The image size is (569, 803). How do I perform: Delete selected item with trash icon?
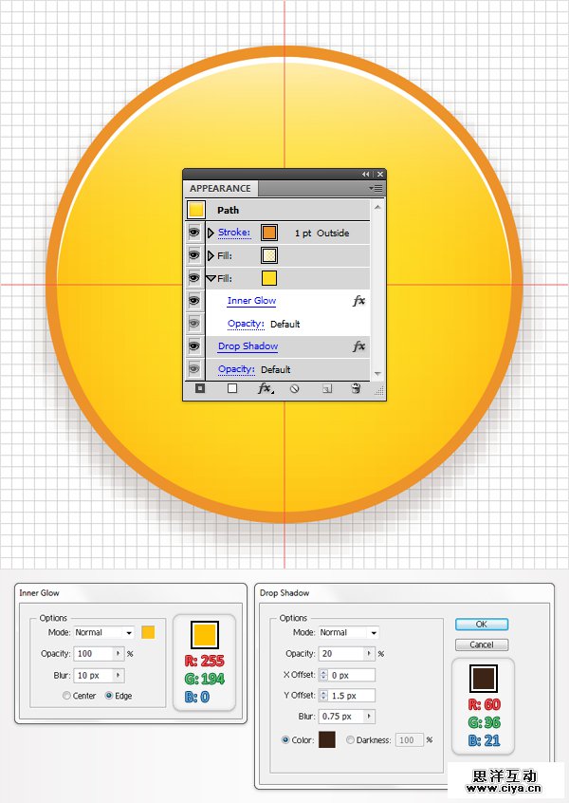[356, 388]
